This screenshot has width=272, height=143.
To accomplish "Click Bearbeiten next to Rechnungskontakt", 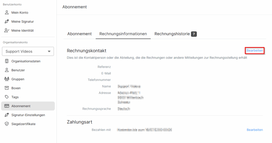I will (255, 50).
